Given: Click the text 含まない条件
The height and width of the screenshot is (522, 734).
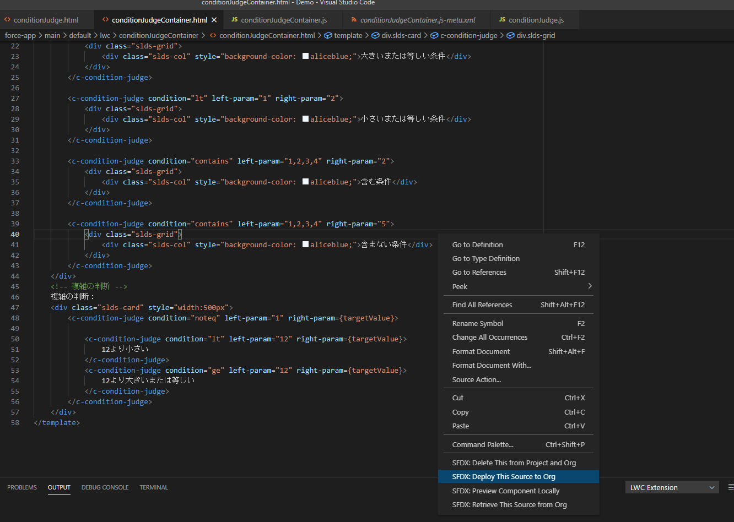Looking at the screenshot, I should [x=384, y=244].
